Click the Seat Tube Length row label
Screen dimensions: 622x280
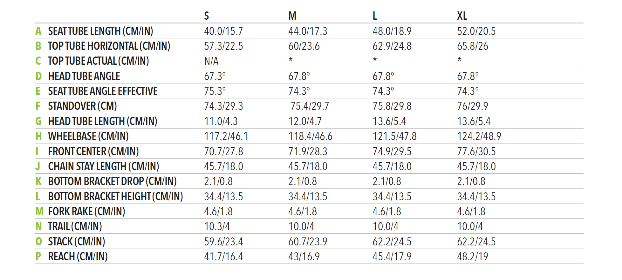tap(100, 31)
